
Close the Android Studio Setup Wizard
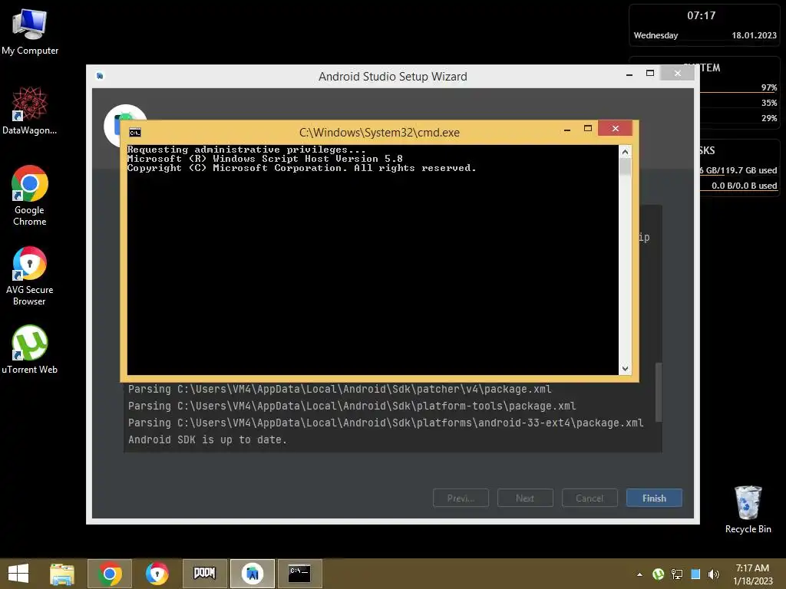(x=677, y=73)
